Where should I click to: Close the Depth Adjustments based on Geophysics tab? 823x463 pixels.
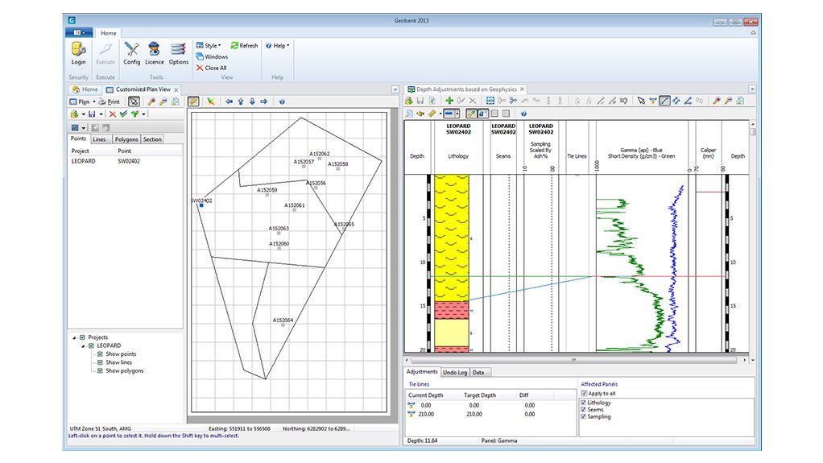522,89
